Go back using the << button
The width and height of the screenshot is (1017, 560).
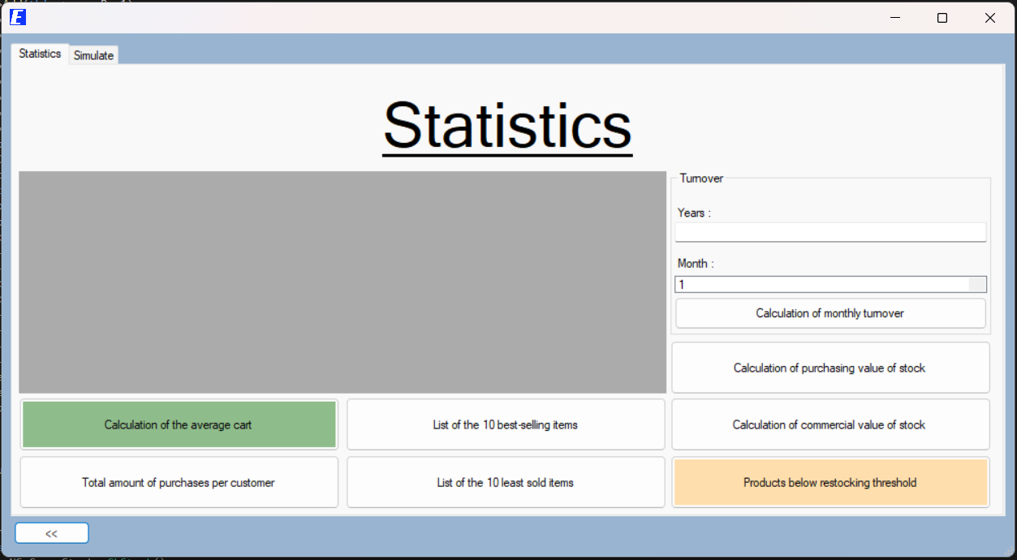pos(51,533)
